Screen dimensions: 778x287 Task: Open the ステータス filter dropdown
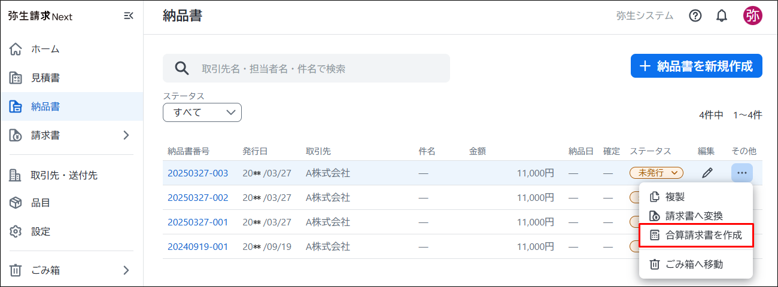(202, 112)
